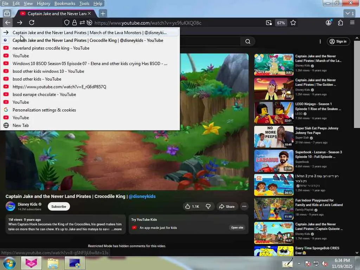The image size is (360, 270).
Task: Select the watch?v=E_rG6dP857Q history entry
Action: click(x=90, y=87)
